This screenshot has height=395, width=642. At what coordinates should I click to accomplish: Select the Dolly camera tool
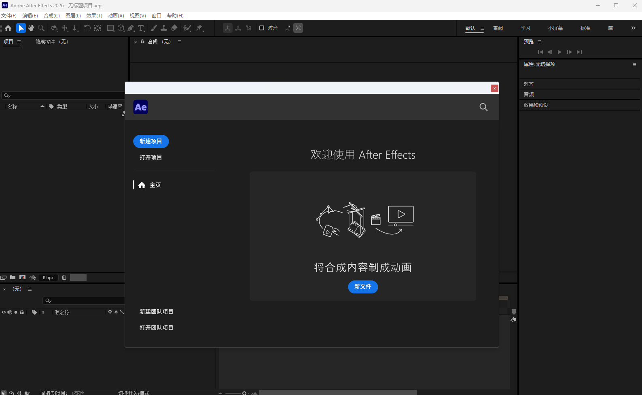(75, 28)
